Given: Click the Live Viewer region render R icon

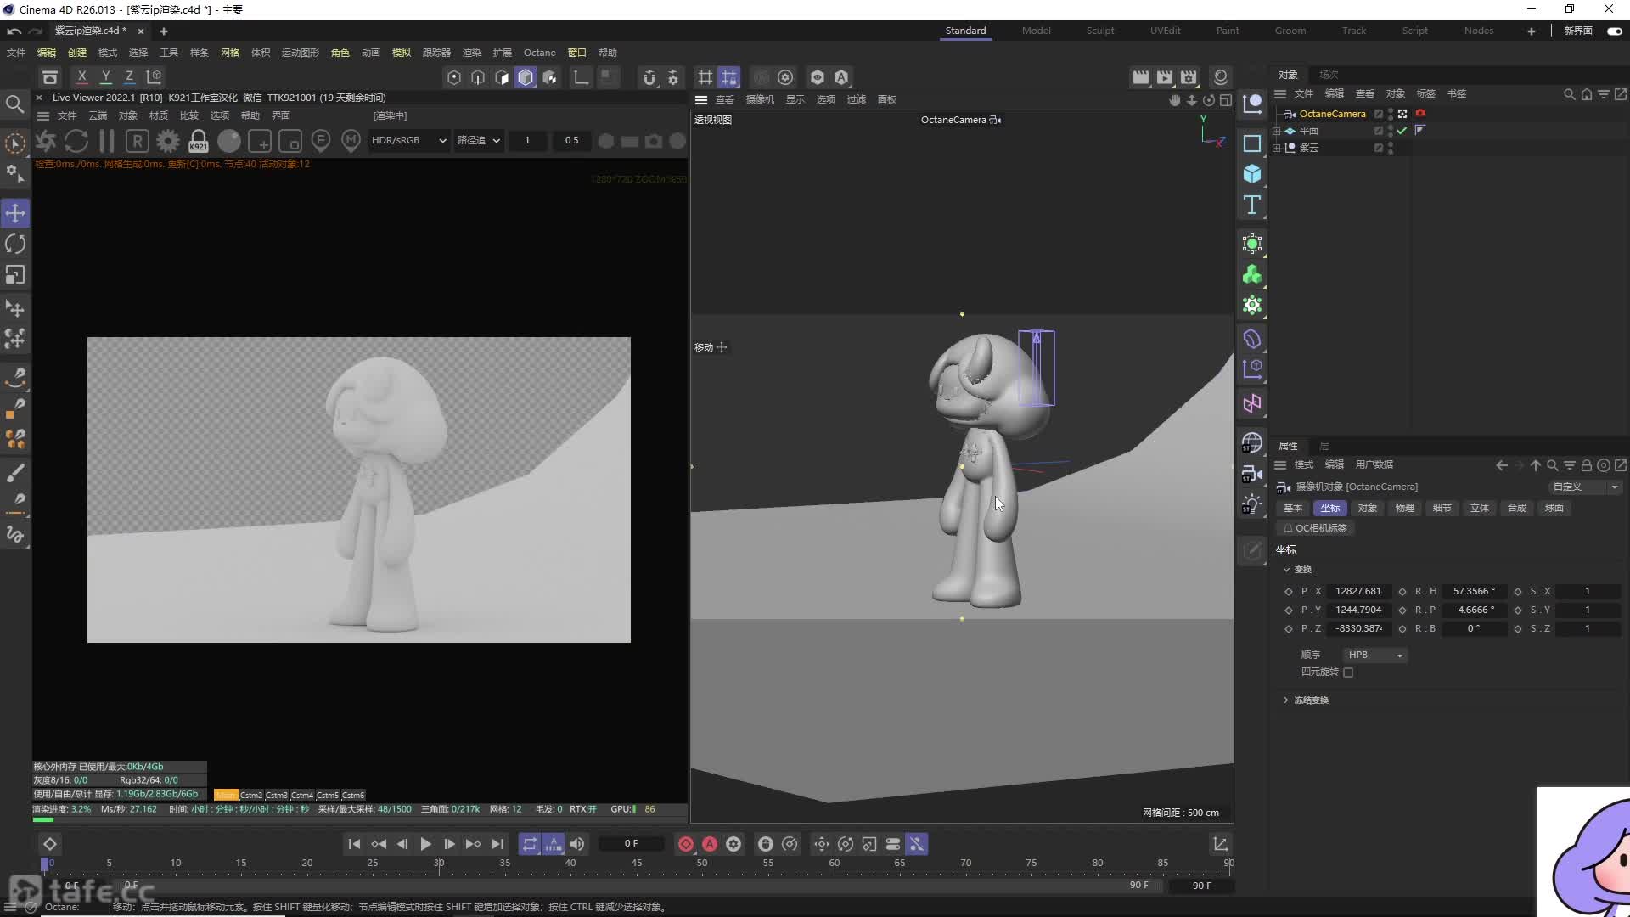Looking at the screenshot, I should coord(138,141).
